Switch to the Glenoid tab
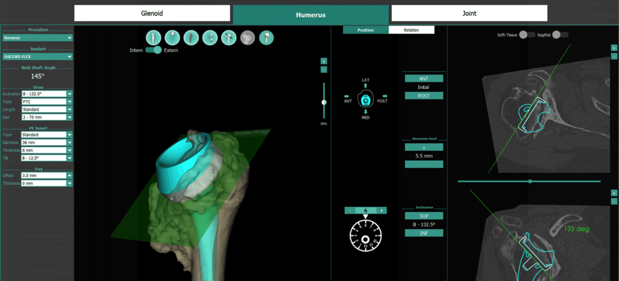 pyautogui.click(x=152, y=13)
